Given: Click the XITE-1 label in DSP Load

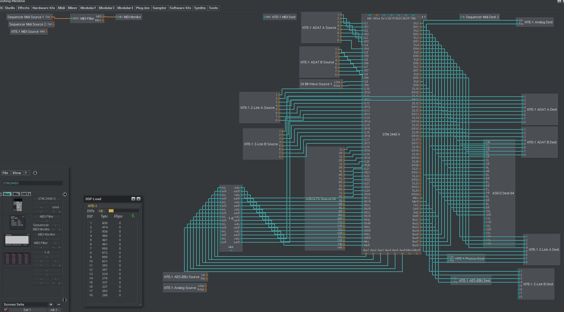Looking at the screenshot, I should click(92, 206).
